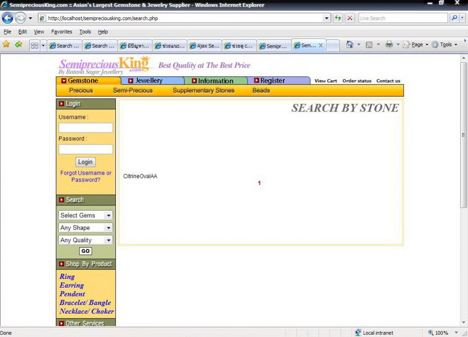
Task: Click the SemipreciousKing logo
Action: click(104, 65)
